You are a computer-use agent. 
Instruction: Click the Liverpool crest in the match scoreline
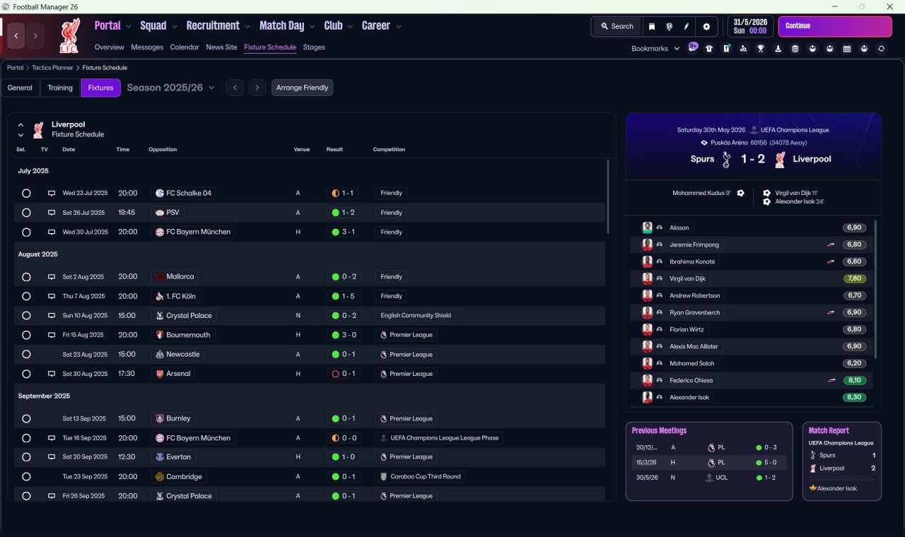(780, 159)
